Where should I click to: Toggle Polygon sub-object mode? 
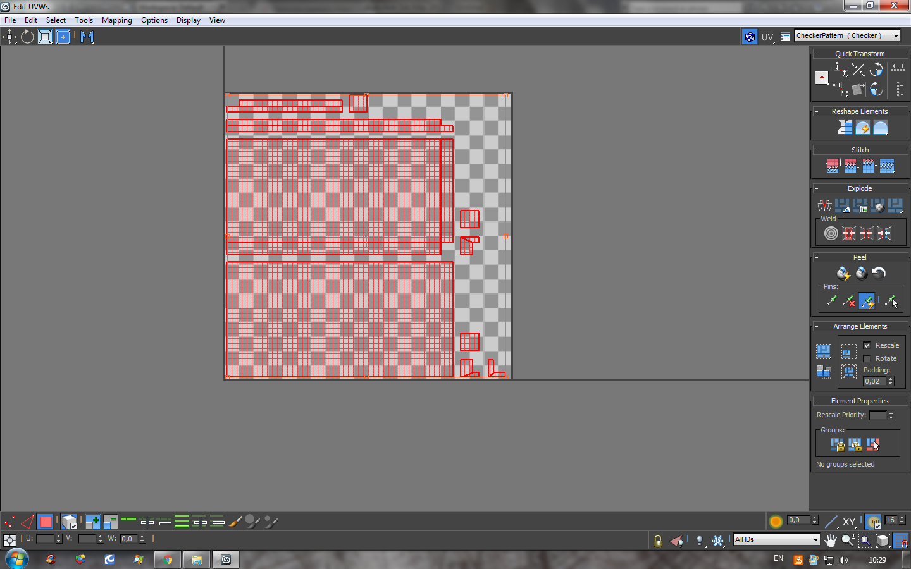[x=45, y=522]
